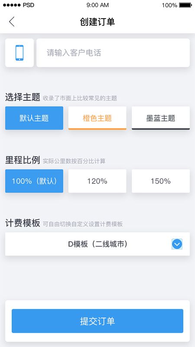Choose 150% mileage ratio
Viewport: 195px width, 347px height.
(161, 181)
